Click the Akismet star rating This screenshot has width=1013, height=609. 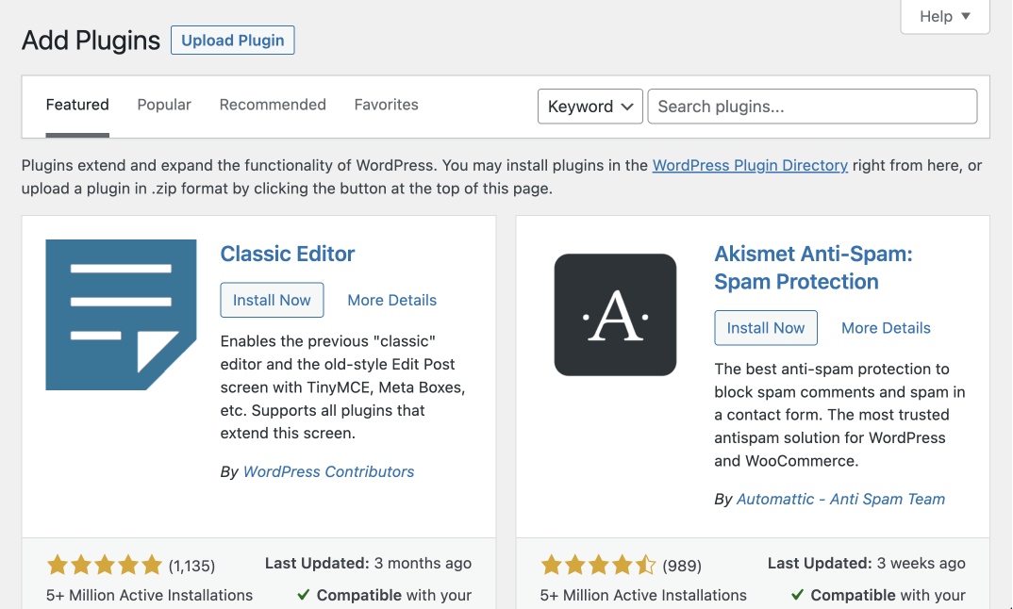click(599, 565)
